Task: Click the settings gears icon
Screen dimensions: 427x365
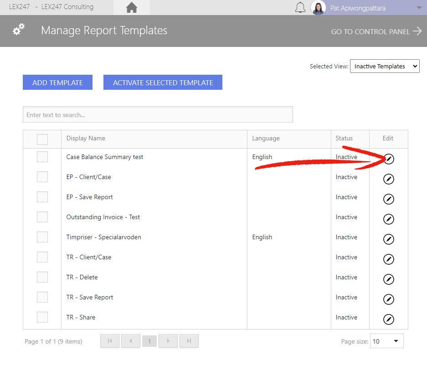Action: coord(19,29)
